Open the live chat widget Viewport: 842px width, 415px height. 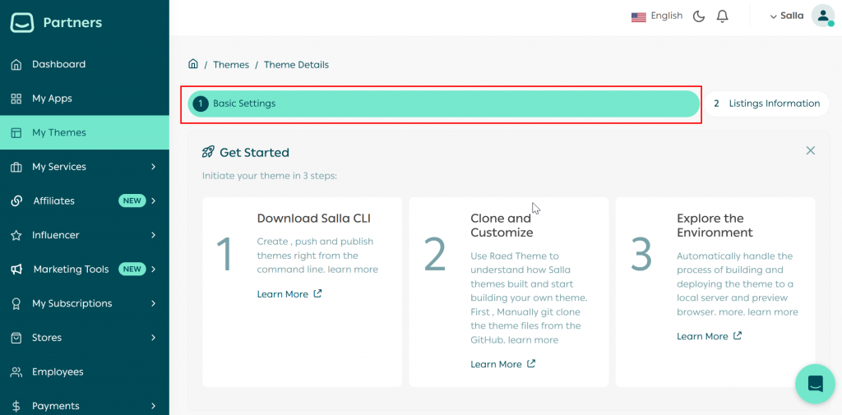tap(815, 384)
